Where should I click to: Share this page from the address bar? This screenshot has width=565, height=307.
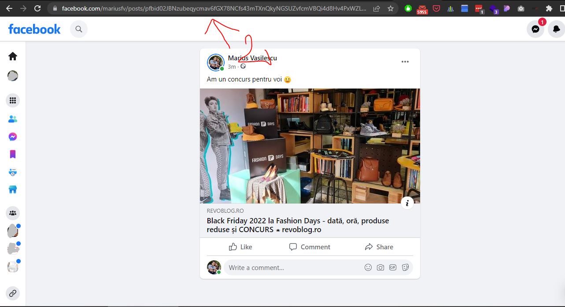point(377,8)
